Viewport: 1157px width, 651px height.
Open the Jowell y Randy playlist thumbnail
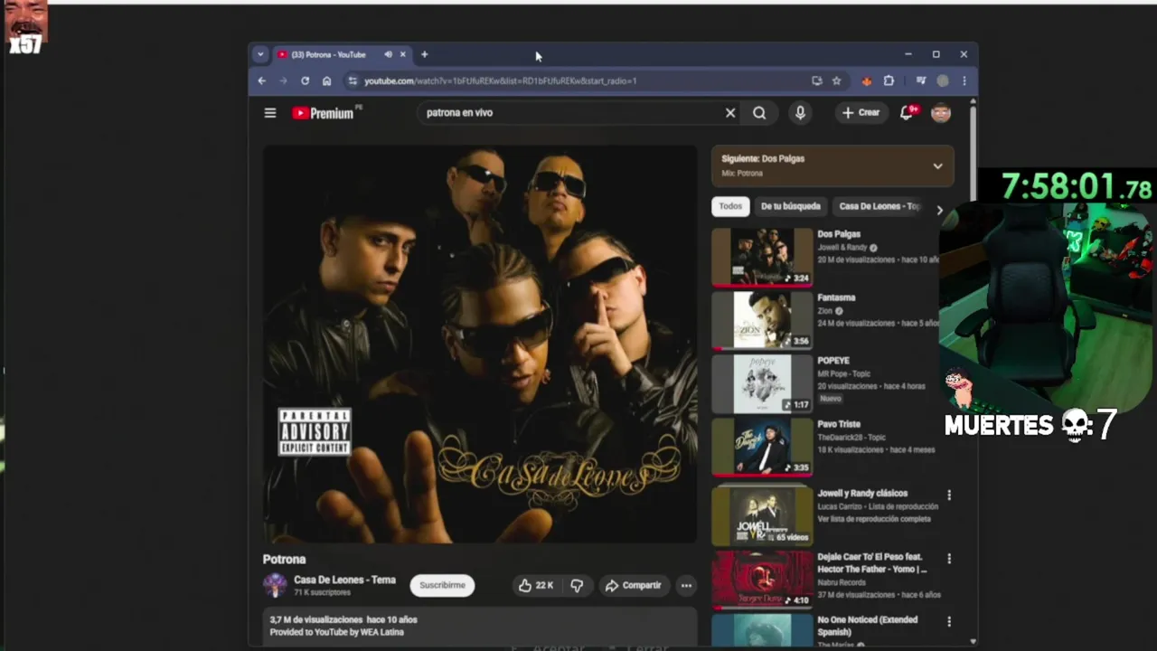coord(762,515)
